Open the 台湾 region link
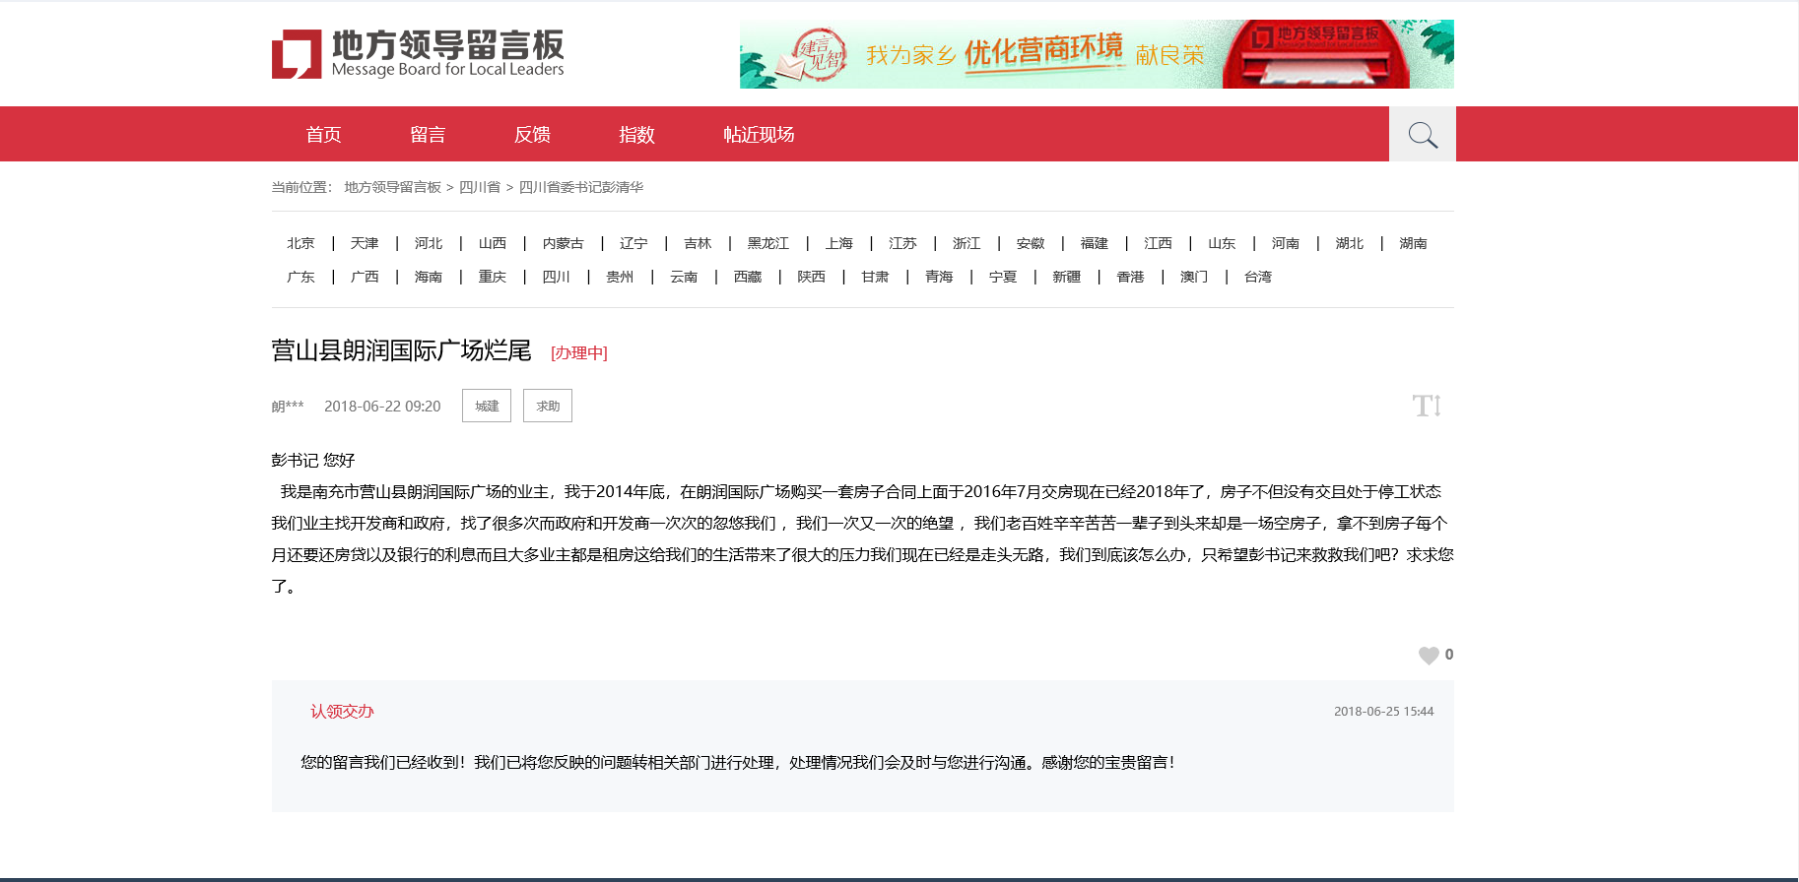The width and height of the screenshot is (1799, 882). 1257,277
